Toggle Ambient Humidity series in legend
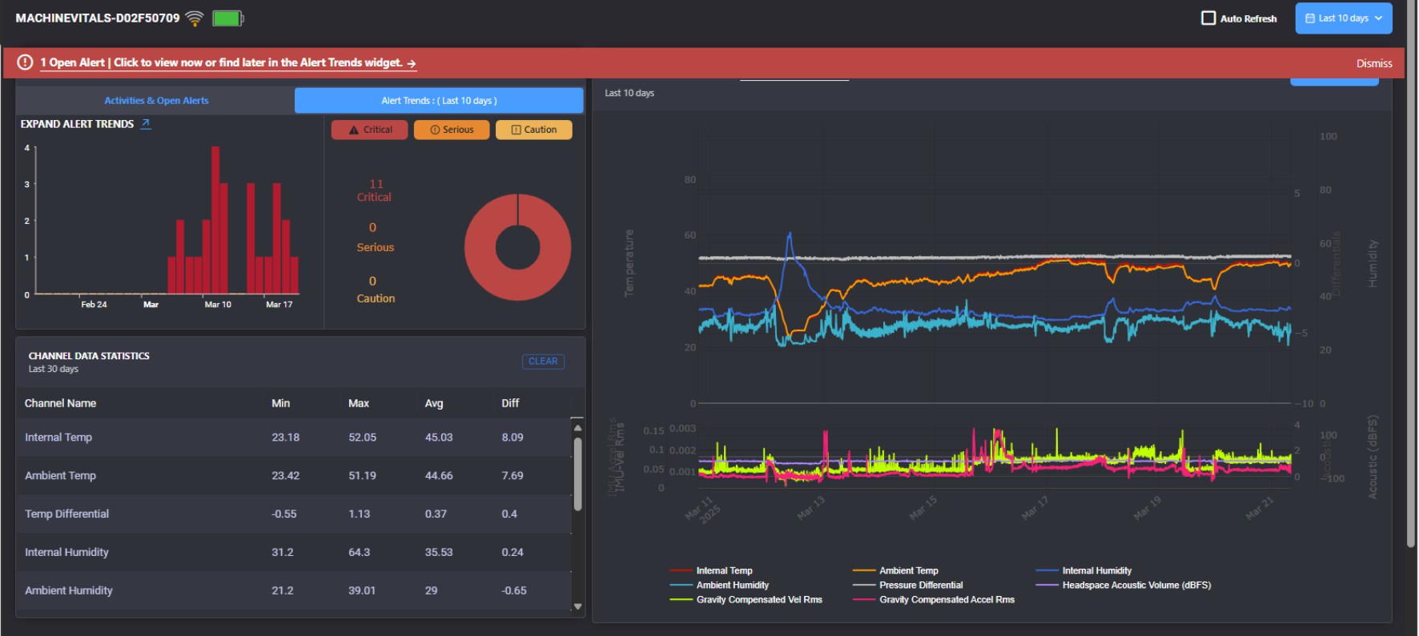This screenshot has width=1419, height=636. (x=732, y=585)
